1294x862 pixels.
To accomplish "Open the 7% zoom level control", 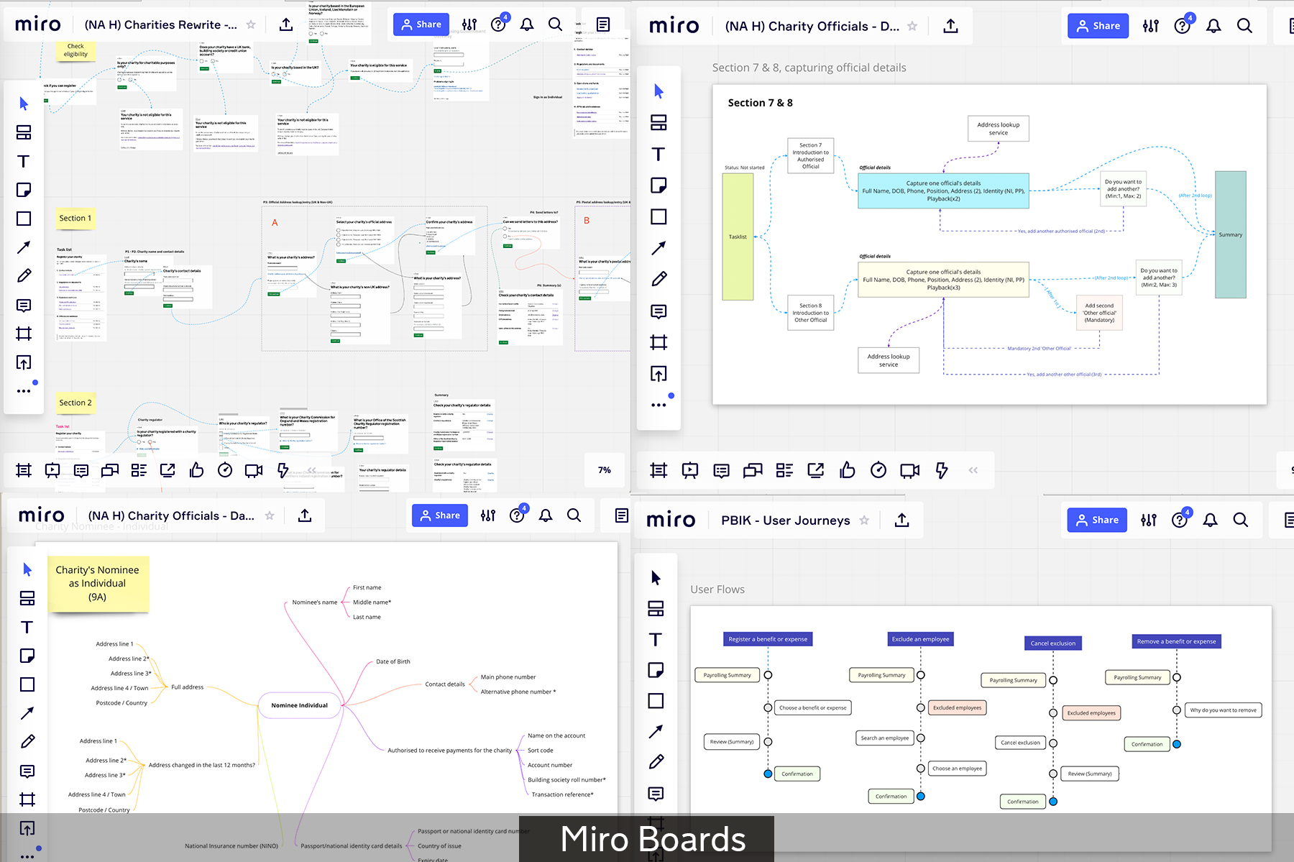I will pos(605,470).
